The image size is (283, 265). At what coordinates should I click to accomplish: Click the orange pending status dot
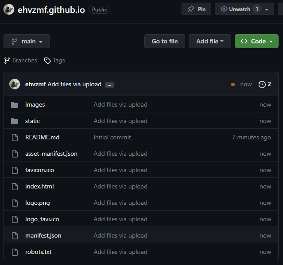coord(233,84)
